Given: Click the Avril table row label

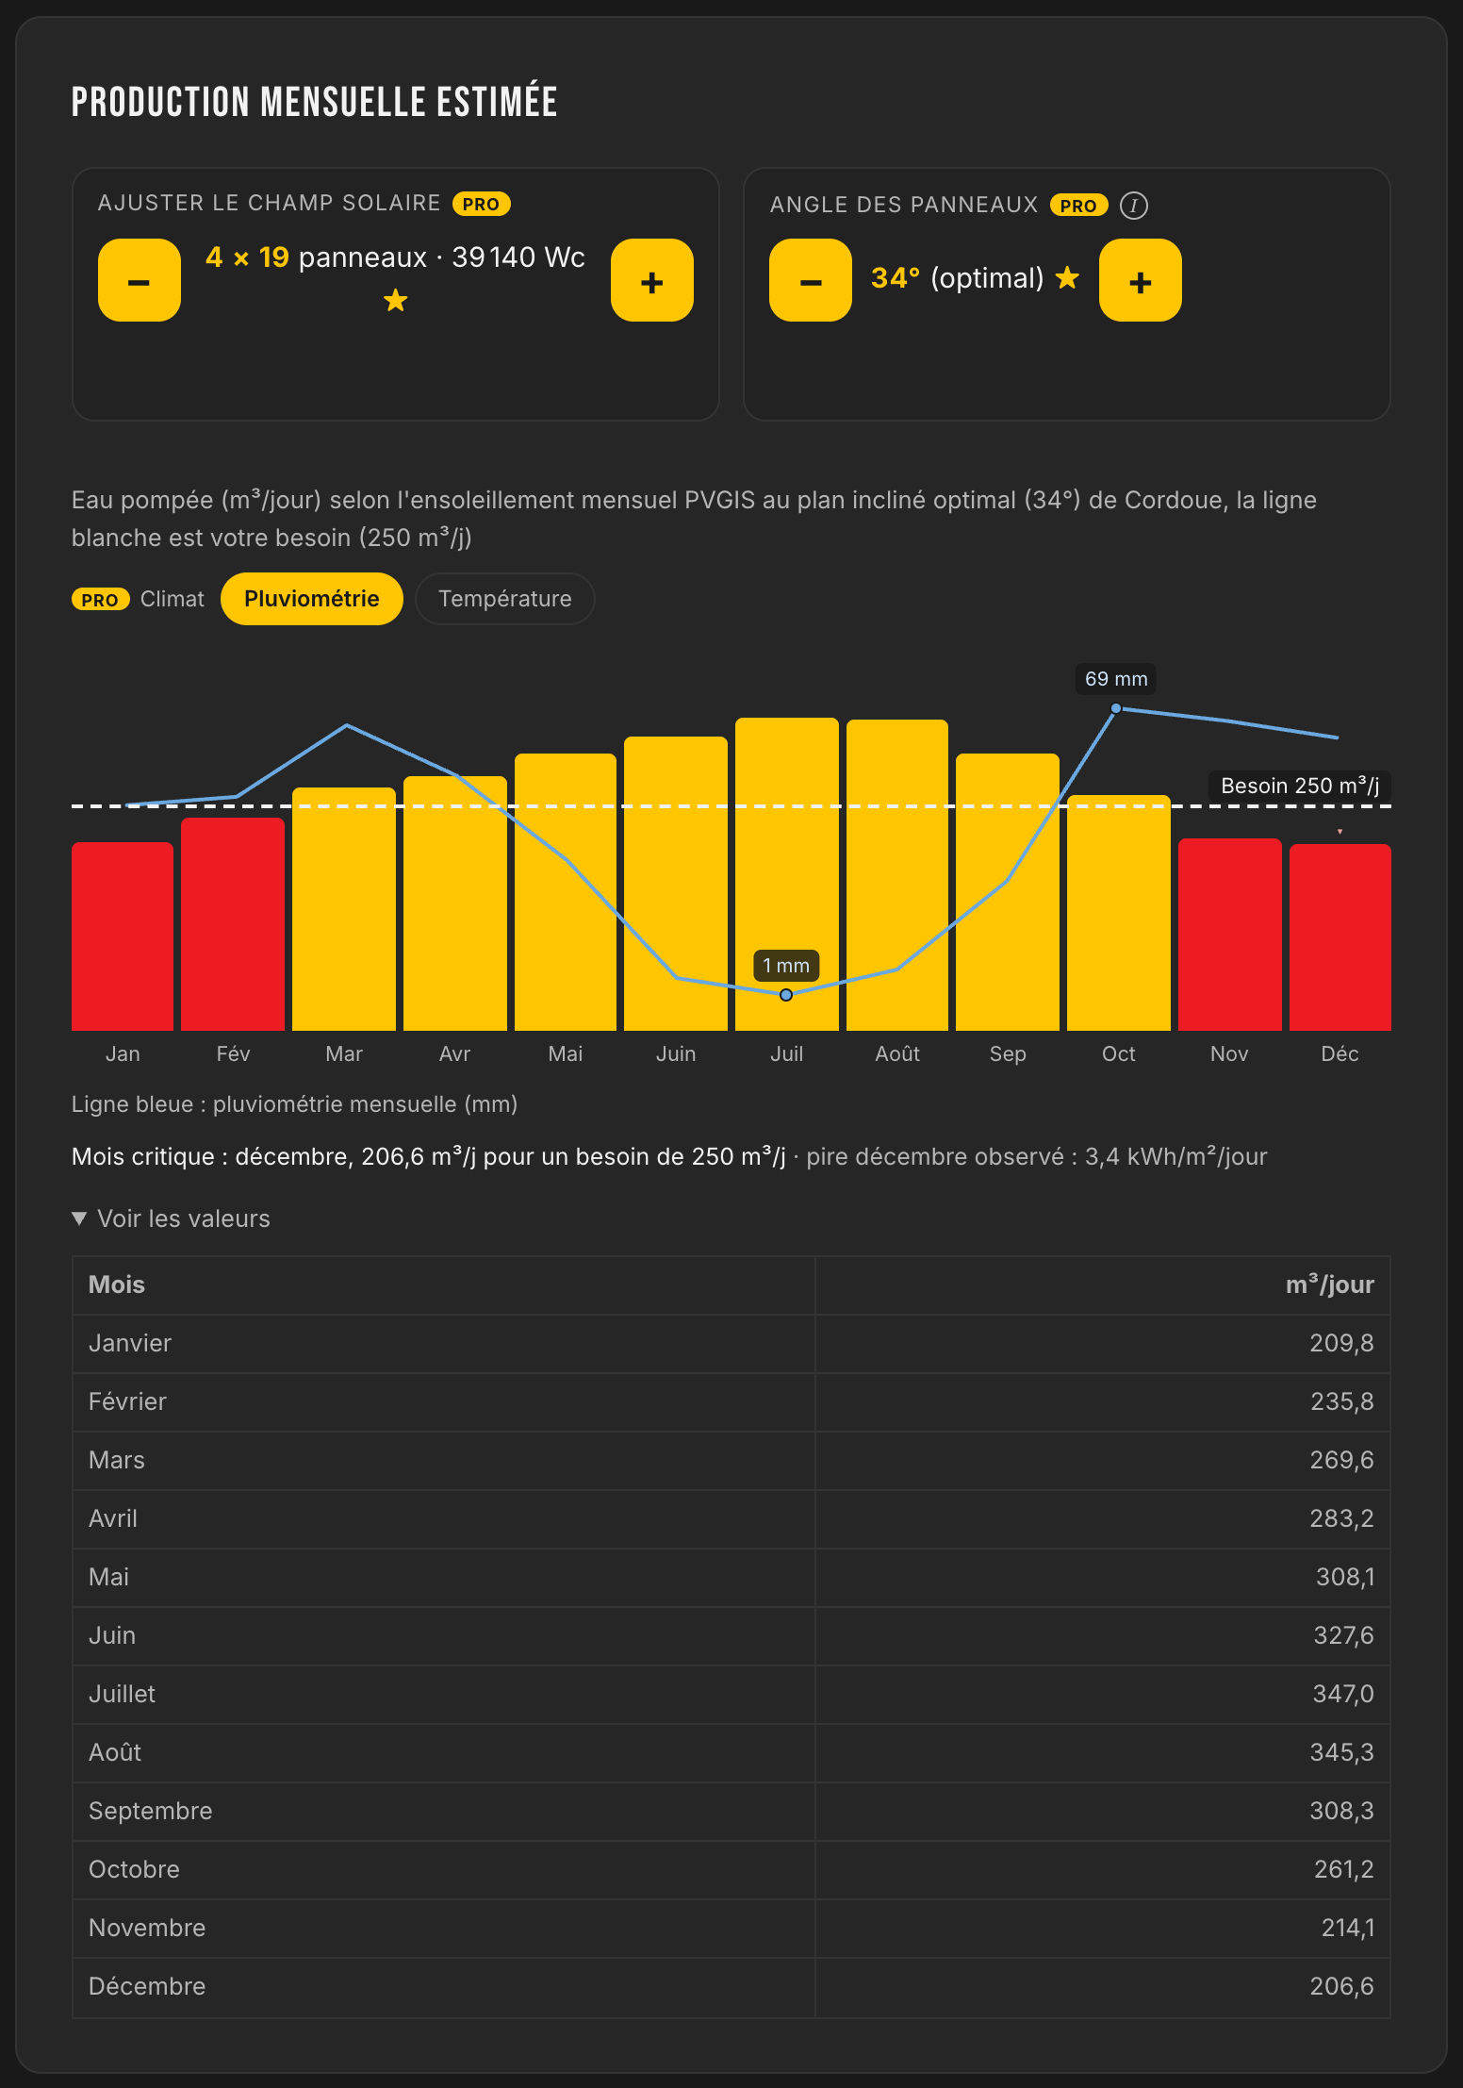Looking at the screenshot, I should coord(113,1518).
